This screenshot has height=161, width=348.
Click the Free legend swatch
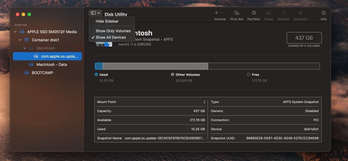click(248, 74)
